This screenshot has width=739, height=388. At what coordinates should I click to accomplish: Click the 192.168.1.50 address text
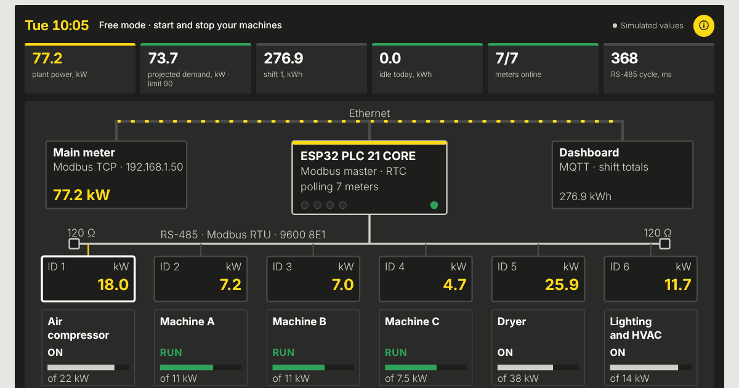pos(155,167)
